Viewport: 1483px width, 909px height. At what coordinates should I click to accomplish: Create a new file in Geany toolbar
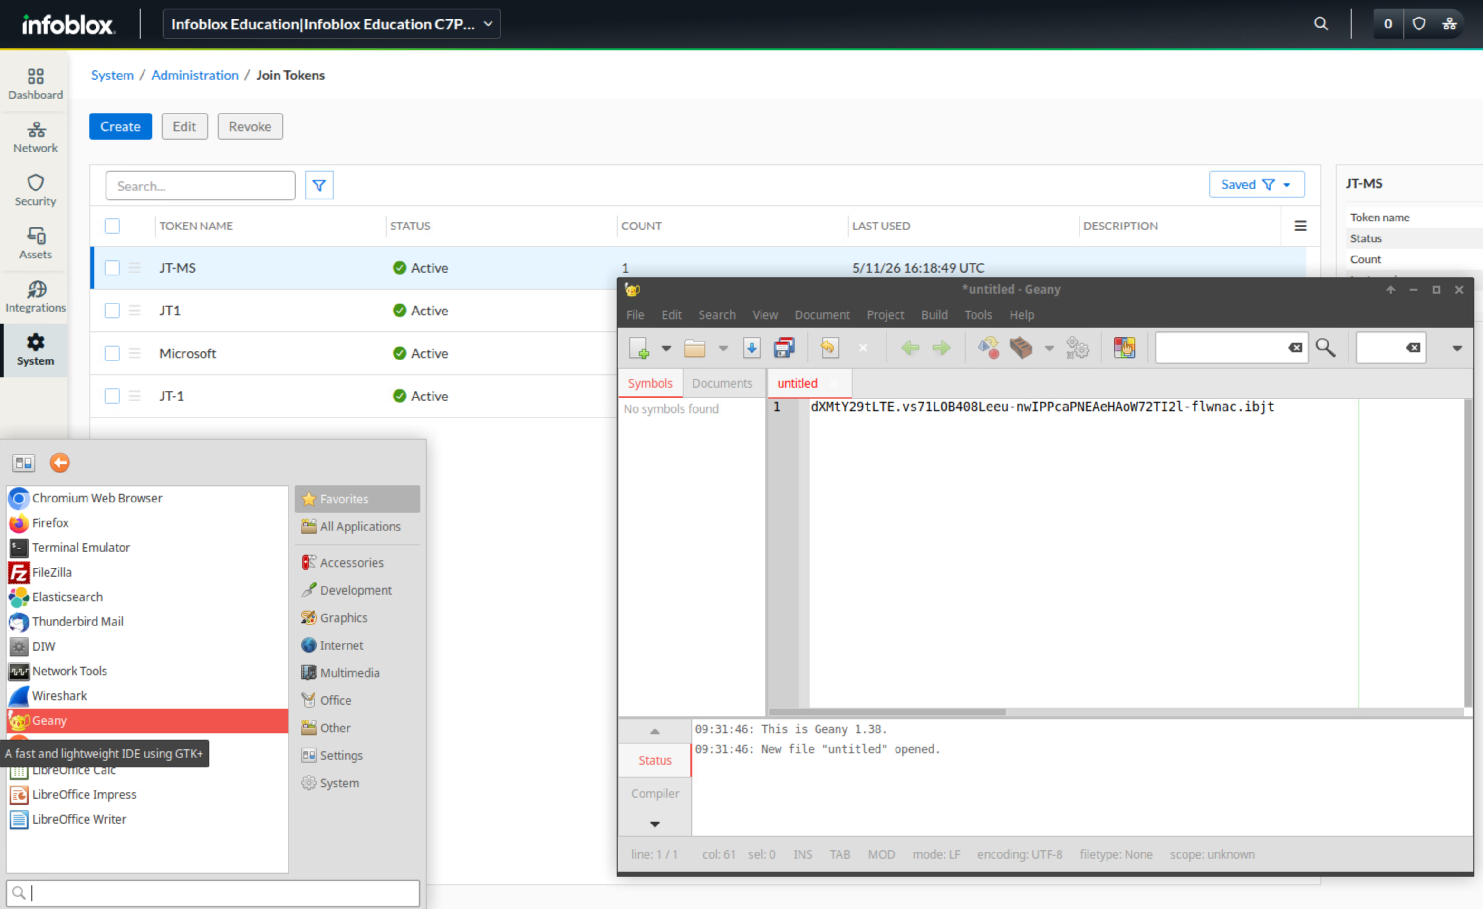(639, 348)
